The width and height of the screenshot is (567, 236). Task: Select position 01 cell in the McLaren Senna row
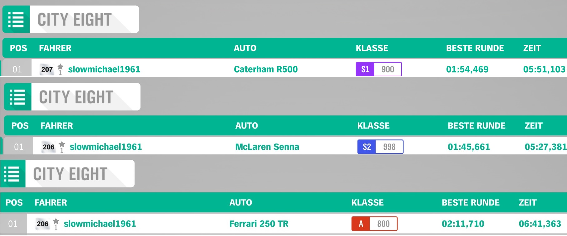(19, 147)
